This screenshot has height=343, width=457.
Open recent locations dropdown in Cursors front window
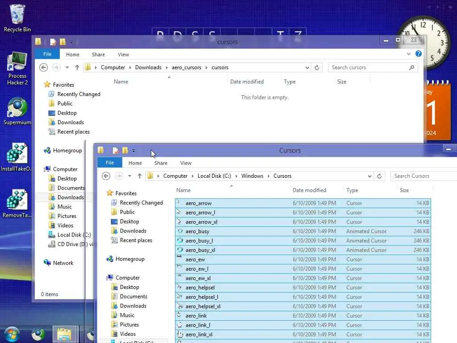pos(129,176)
